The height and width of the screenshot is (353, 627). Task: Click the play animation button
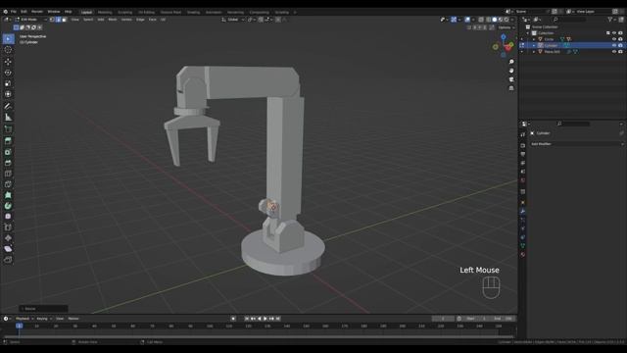265,319
